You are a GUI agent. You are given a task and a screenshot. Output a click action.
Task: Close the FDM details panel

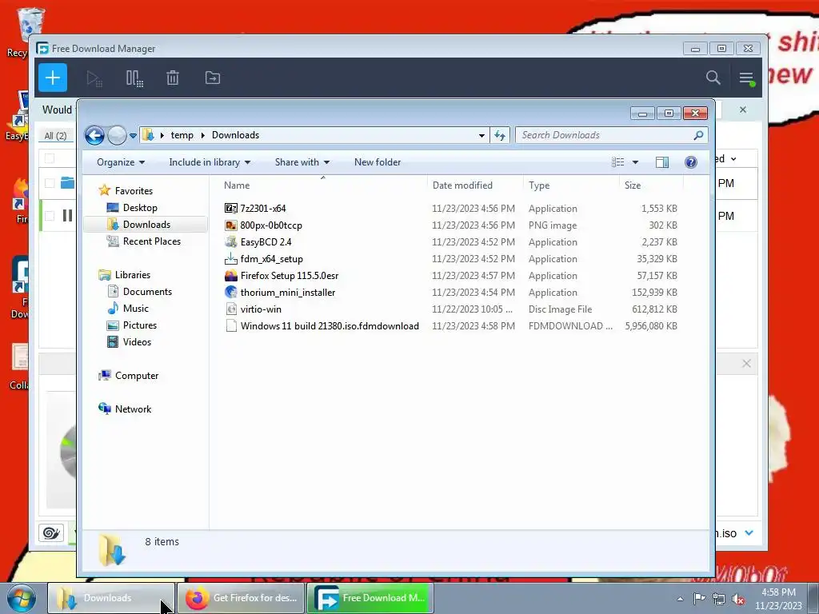click(746, 364)
